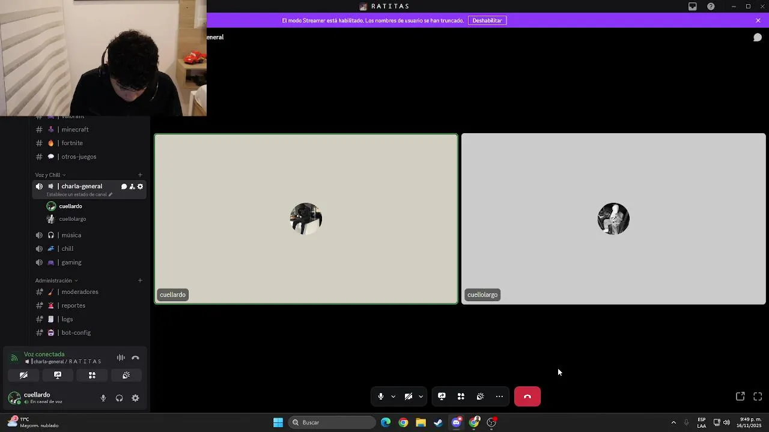Open soundboard from voice panel
This screenshot has height=432, width=769.
[126, 375]
